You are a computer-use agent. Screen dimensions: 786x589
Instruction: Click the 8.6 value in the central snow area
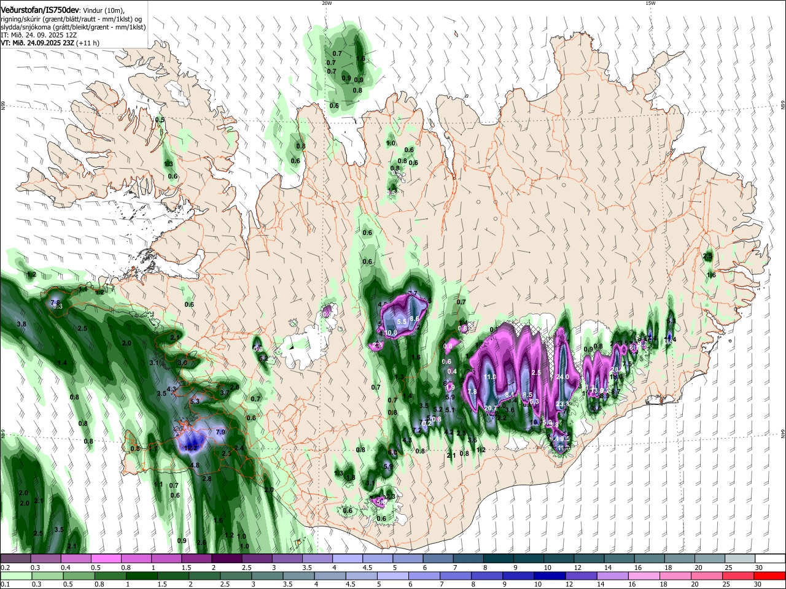point(414,318)
